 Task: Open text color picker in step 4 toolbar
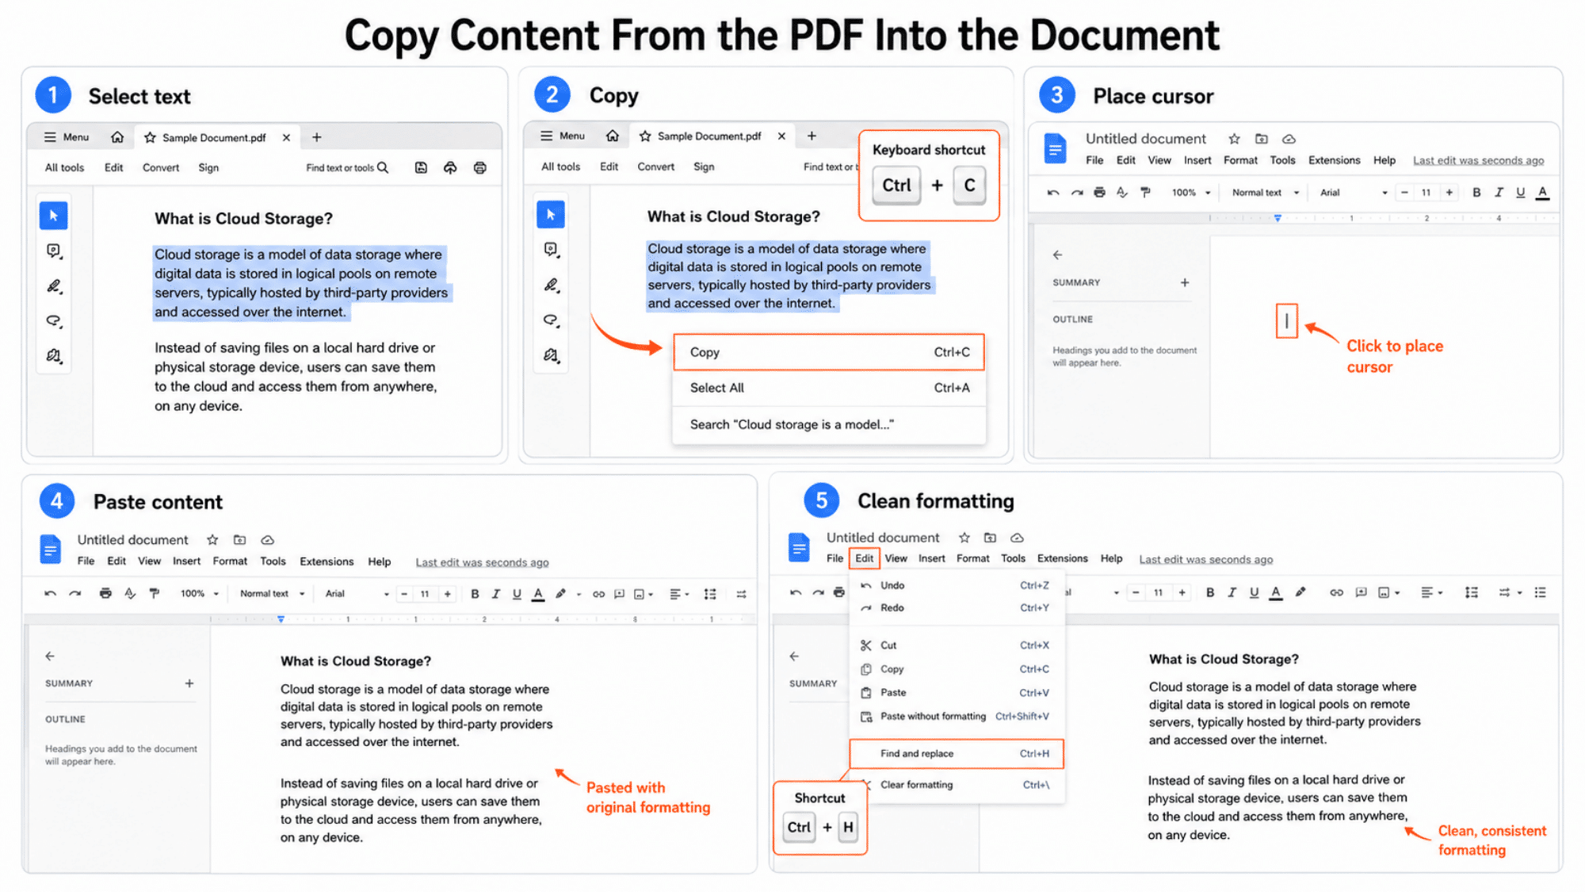click(x=538, y=594)
